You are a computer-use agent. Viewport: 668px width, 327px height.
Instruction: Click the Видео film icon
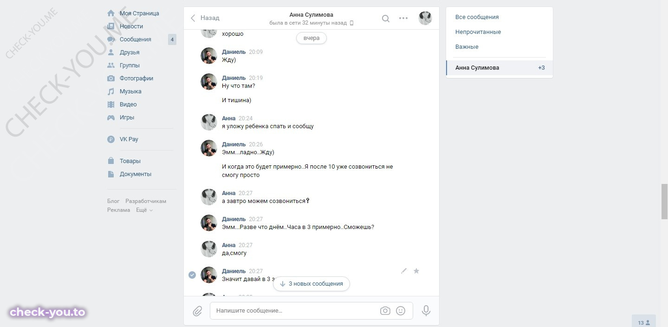(111, 105)
